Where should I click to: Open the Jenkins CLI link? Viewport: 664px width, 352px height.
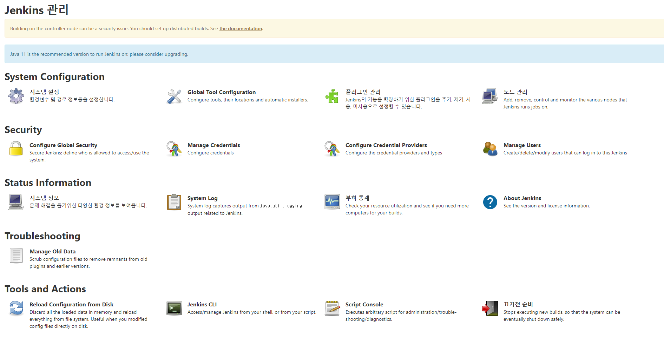(202, 304)
